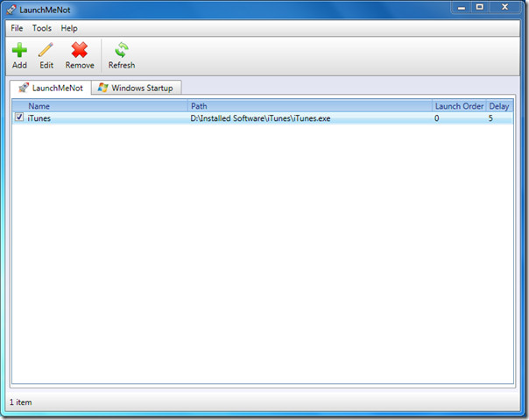The width and height of the screenshot is (529, 420).
Task: Select the iTunes name cell
Action: [x=39, y=118]
